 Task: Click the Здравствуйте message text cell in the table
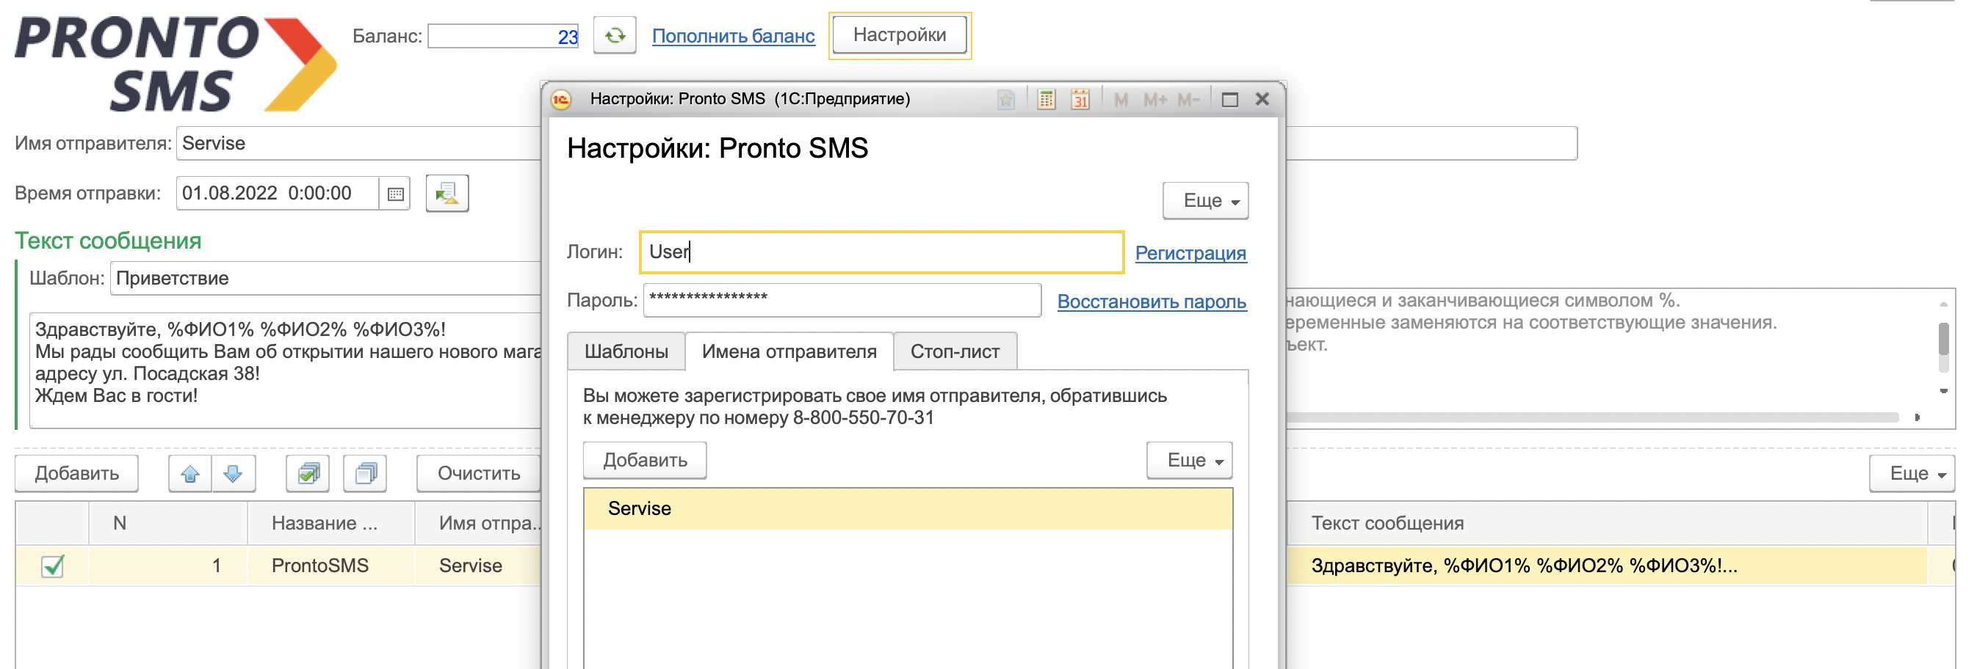pyautogui.click(x=1608, y=566)
